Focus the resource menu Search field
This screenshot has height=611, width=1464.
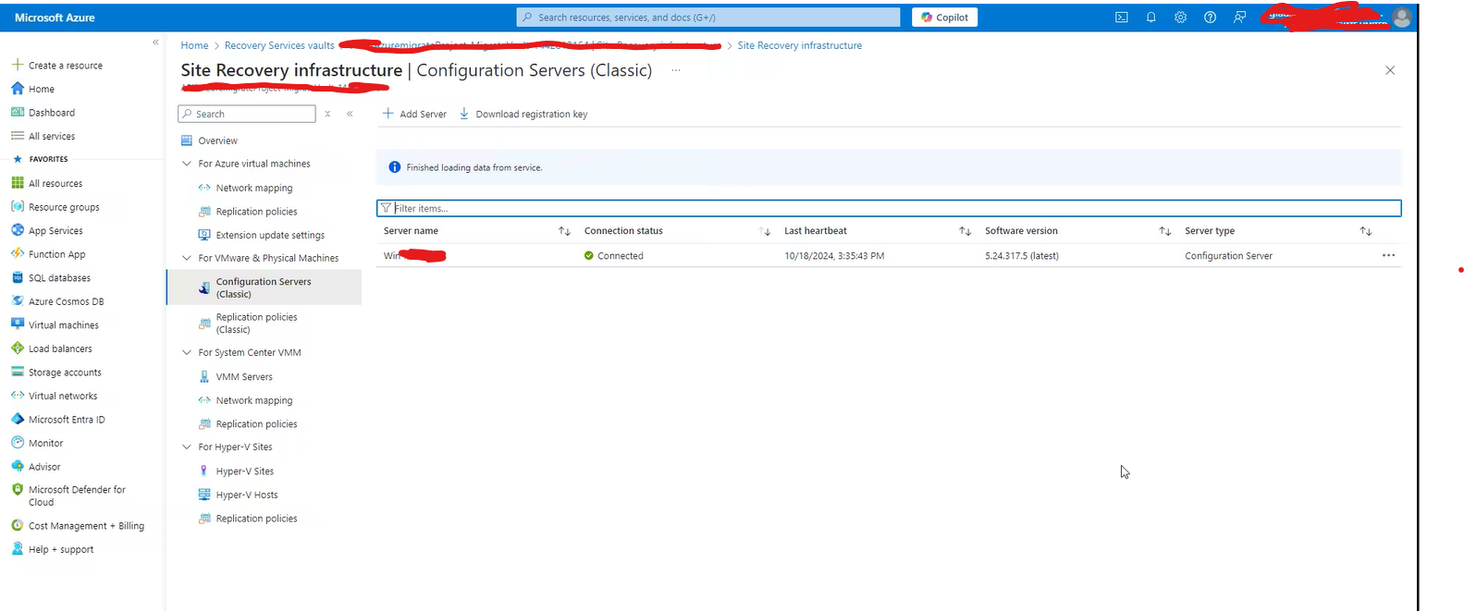[247, 114]
